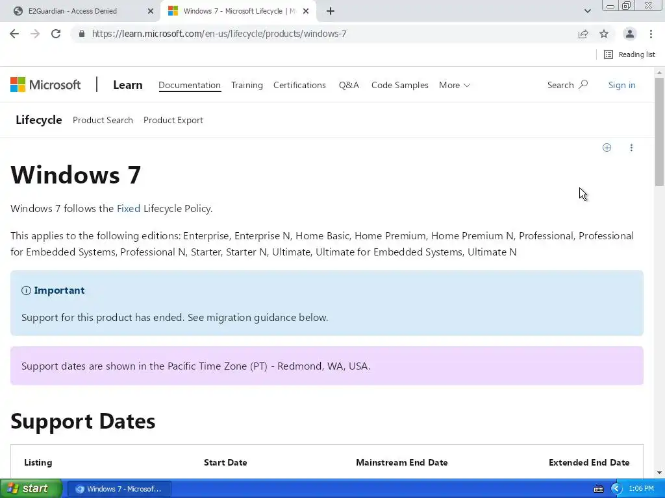Bookmark this page with the star icon
The width and height of the screenshot is (665, 498).
pos(604,34)
